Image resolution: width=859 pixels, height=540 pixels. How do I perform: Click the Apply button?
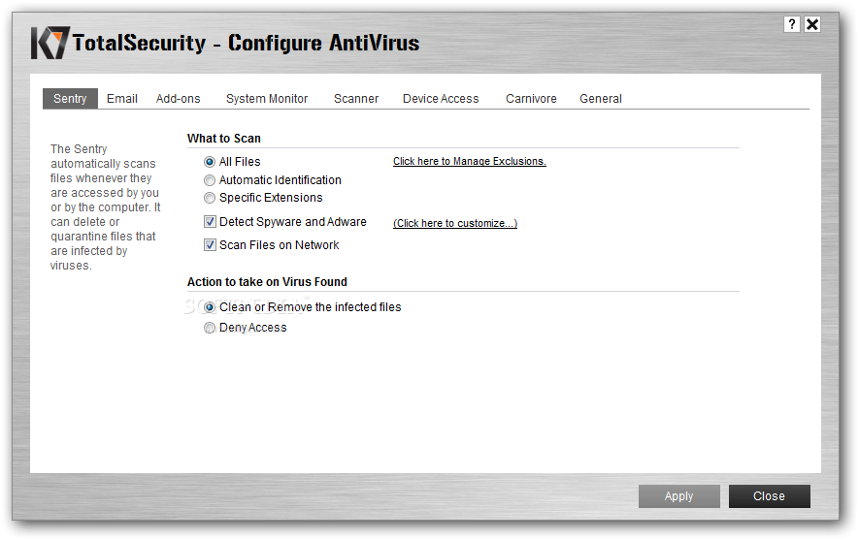pos(679,496)
